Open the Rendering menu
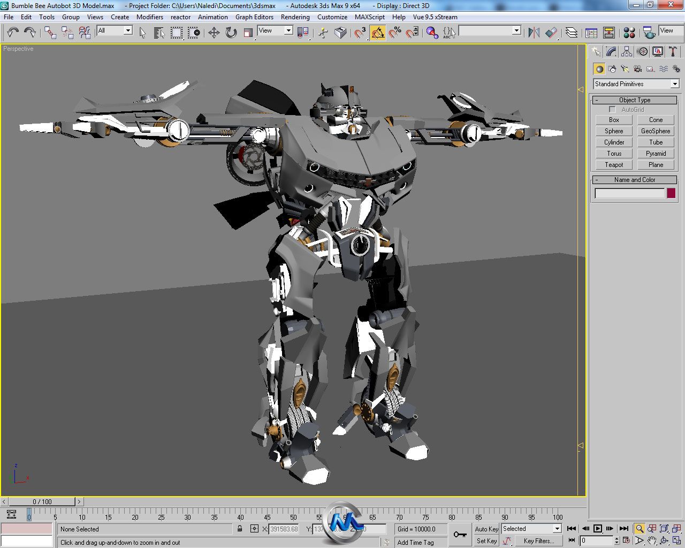 pos(295,17)
